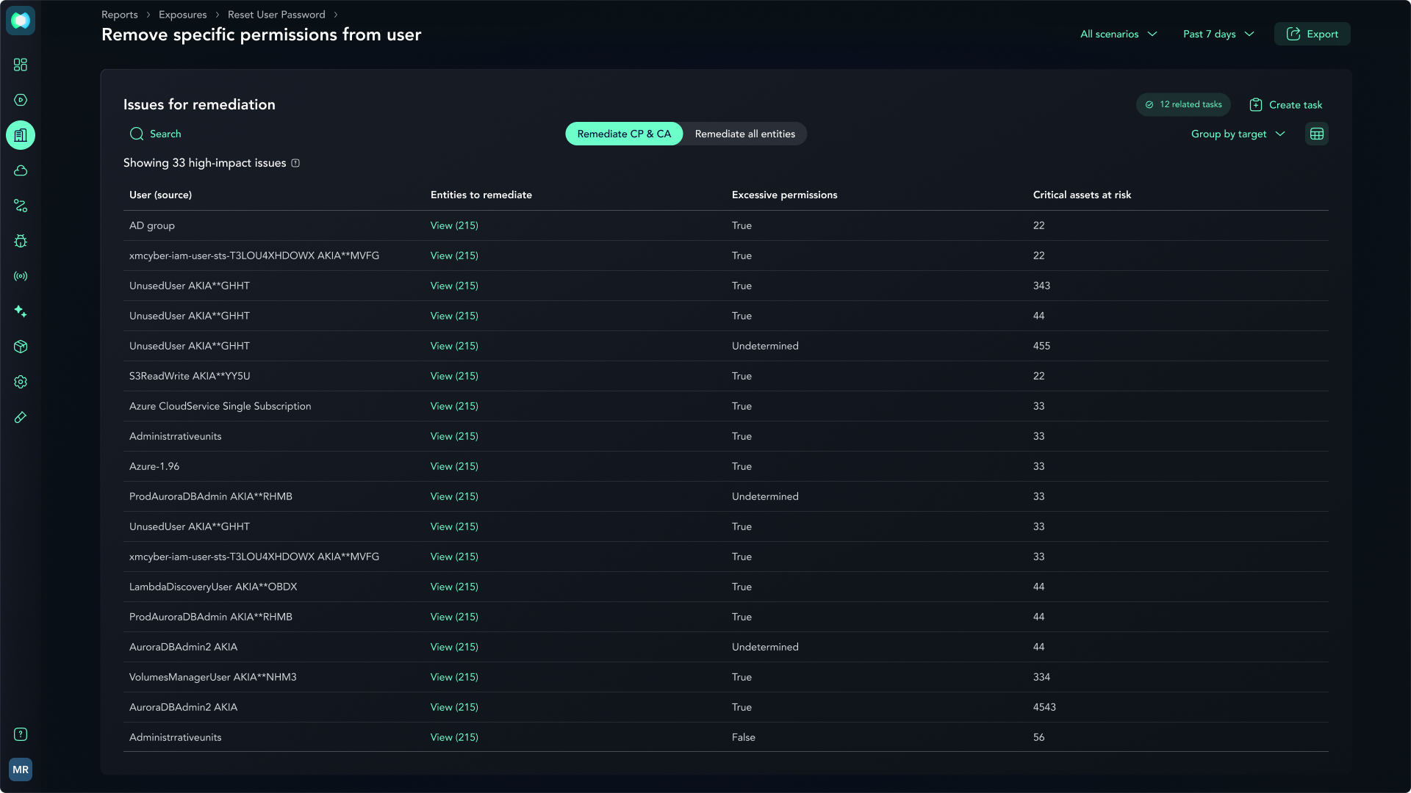Click the help question mark icon

click(x=21, y=734)
